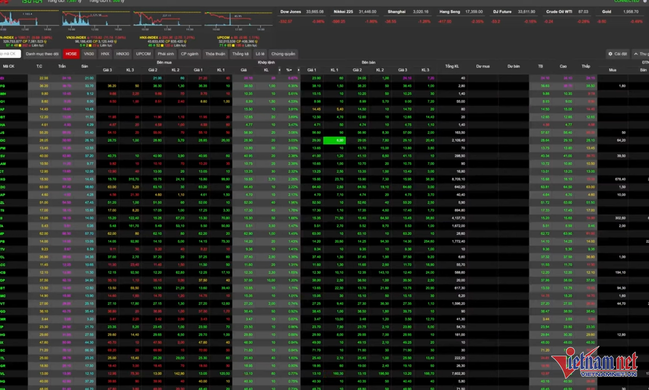
Task: Open the HNX30 tab
Action: click(122, 54)
